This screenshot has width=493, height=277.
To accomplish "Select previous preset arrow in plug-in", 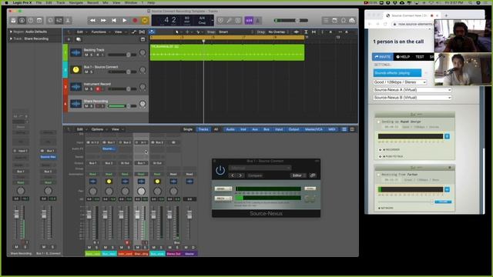I will click(233, 175).
